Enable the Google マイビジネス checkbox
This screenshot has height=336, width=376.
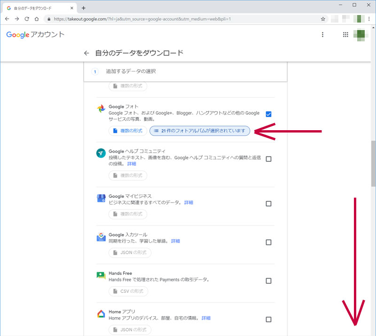click(268, 203)
